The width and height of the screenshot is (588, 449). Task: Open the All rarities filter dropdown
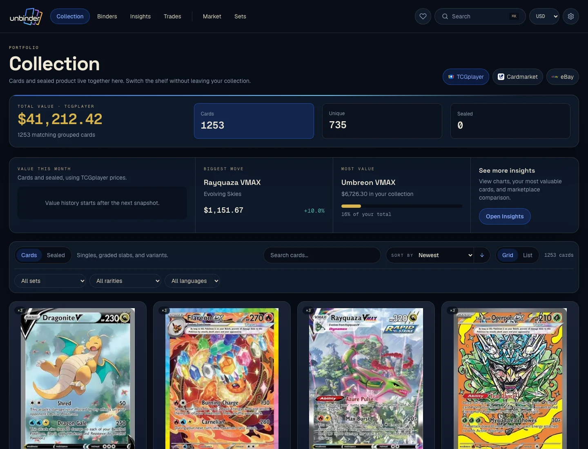pyautogui.click(x=125, y=281)
